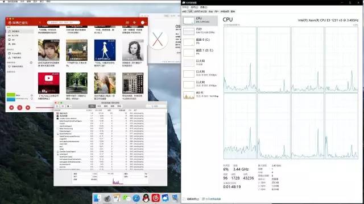Viewport: 364px width, 204px height.
Task: Force quit process in Activity Monitor toolbar
Action: [x=57, y=106]
